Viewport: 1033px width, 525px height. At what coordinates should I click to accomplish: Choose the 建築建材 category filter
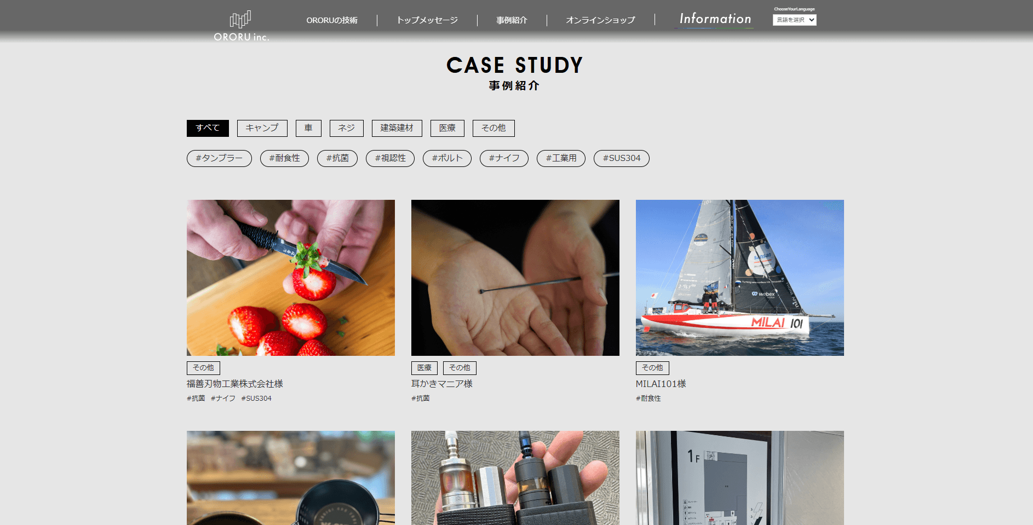397,128
